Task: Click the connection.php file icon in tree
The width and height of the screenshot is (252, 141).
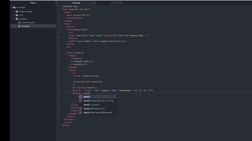Action: 19,23
